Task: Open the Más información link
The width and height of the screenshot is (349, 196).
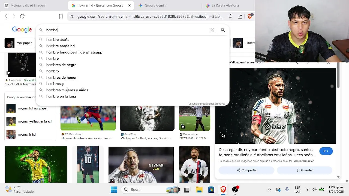Action: [x=304, y=161]
